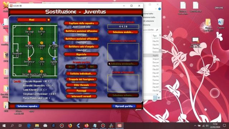Toggle the Stile Normale setting
Image resolution: width=229 pixels, height=129 pixels.
click(x=81, y=85)
